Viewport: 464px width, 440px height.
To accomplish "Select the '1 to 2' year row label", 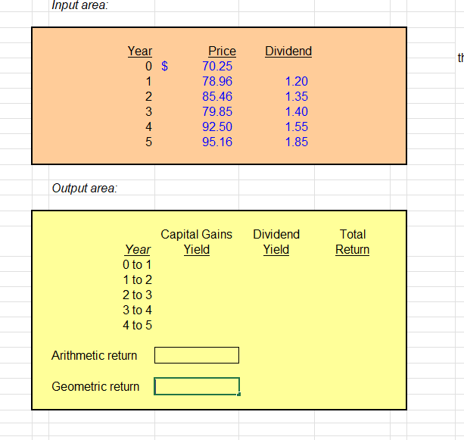I will tap(137, 279).
